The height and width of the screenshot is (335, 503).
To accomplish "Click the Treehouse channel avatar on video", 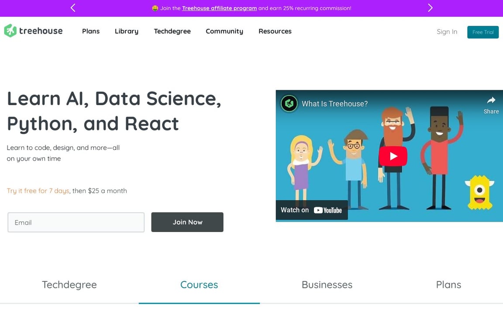I will (289, 103).
